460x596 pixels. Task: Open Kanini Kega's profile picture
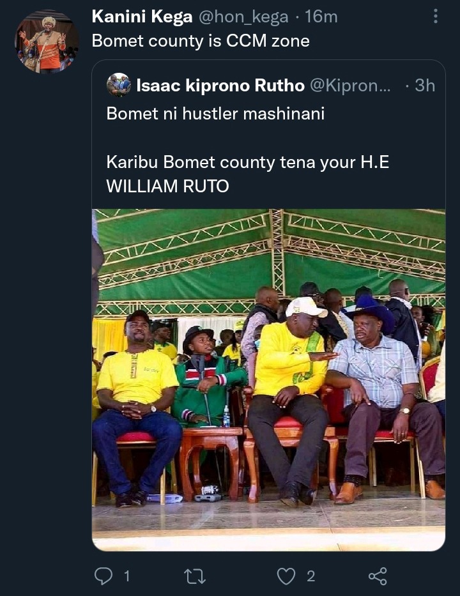pyautogui.click(x=47, y=42)
